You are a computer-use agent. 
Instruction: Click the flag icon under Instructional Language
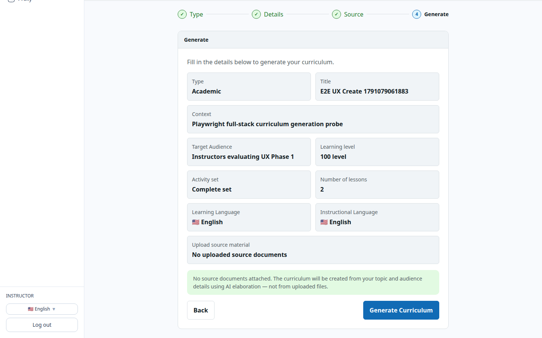pyautogui.click(x=324, y=222)
